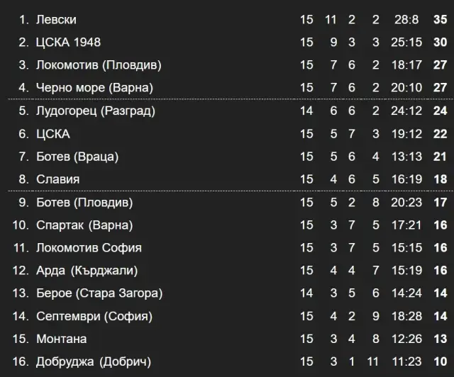Click Локомотив София team name

tap(89, 248)
